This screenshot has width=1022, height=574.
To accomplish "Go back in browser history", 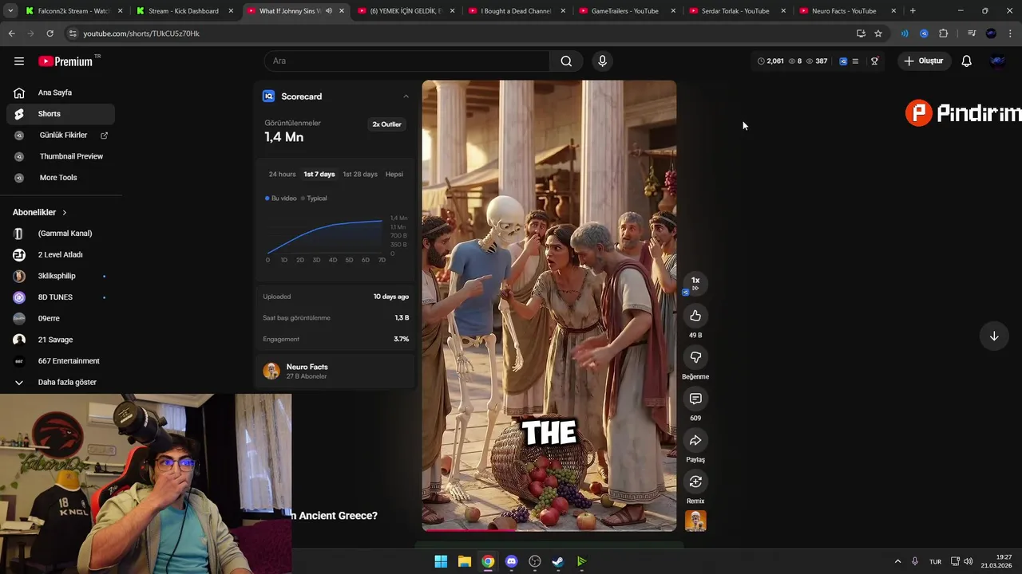I will [11, 33].
